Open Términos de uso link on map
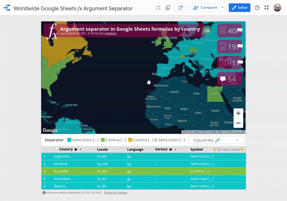The image size is (287, 201). [235, 132]
